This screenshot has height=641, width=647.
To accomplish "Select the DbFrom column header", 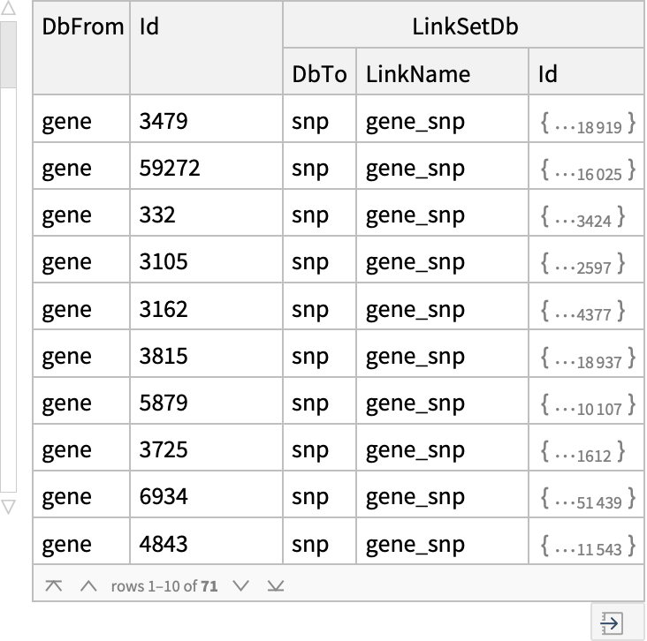I will [82, 26].
